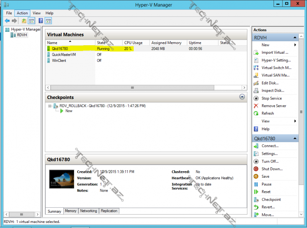Click the Refresh icon in Actions
The height and width of the screenshot is (228, 307).
pos(256,114)
